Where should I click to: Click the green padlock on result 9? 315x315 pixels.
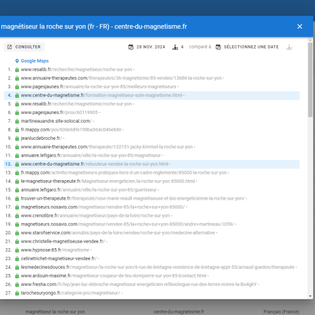tap(17, 139)
